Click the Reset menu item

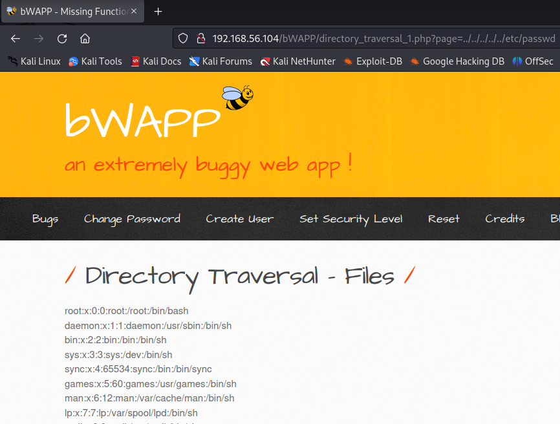pos(444,218)
